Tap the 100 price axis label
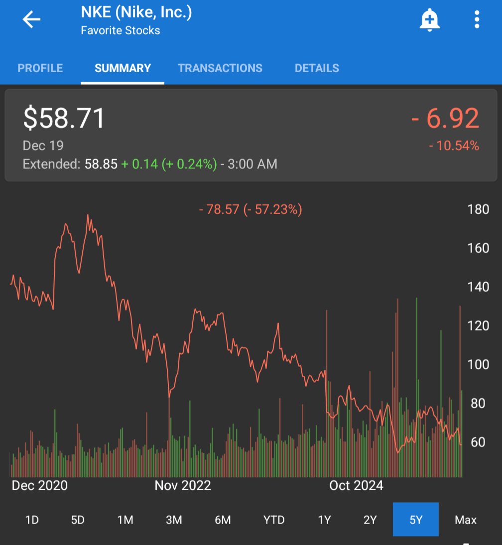The width and height of the screenshot is (502, 545). point(478,365)
